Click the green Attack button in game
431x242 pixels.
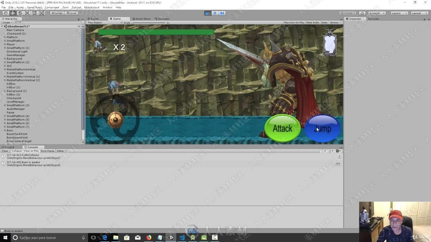tap(283, 128)
